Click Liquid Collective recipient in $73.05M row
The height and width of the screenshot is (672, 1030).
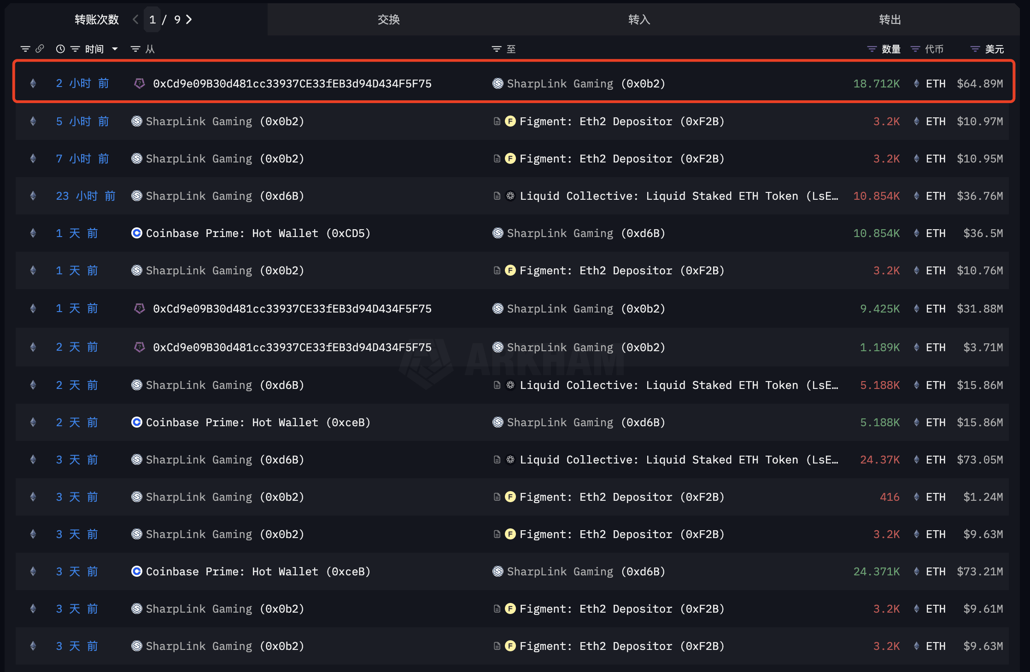[x=679, y=459]
